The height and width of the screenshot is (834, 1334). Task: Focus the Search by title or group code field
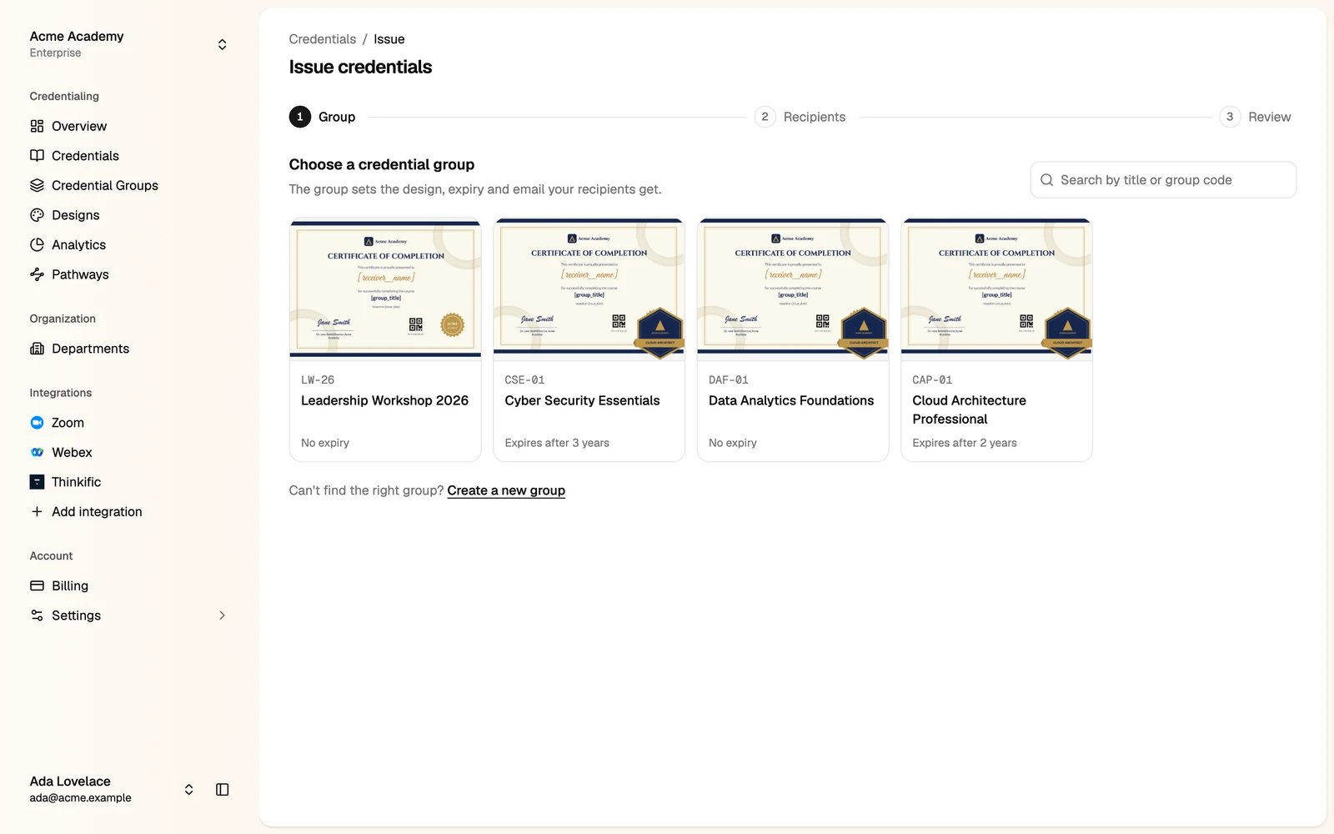coord(1163,180)
